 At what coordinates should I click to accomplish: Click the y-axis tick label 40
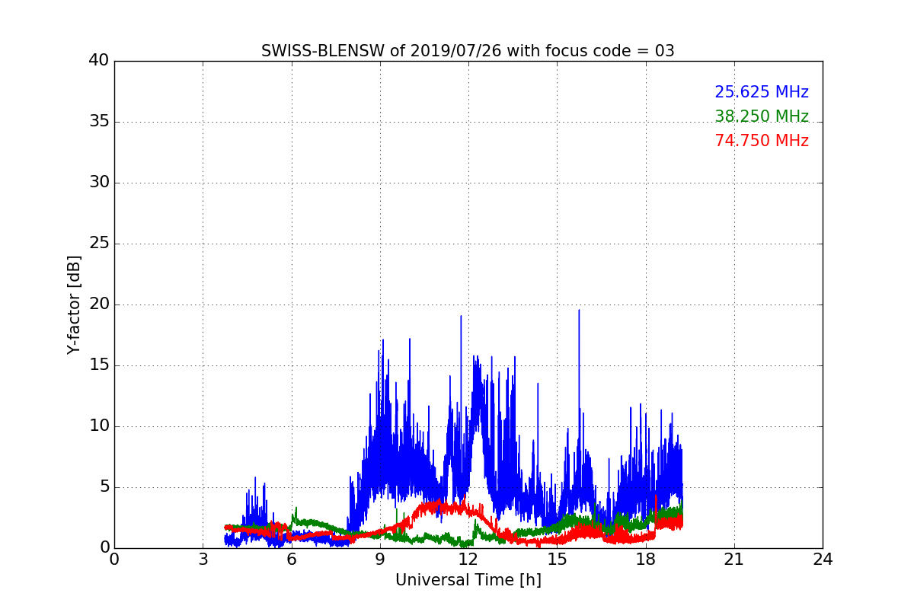coord(98,61)
